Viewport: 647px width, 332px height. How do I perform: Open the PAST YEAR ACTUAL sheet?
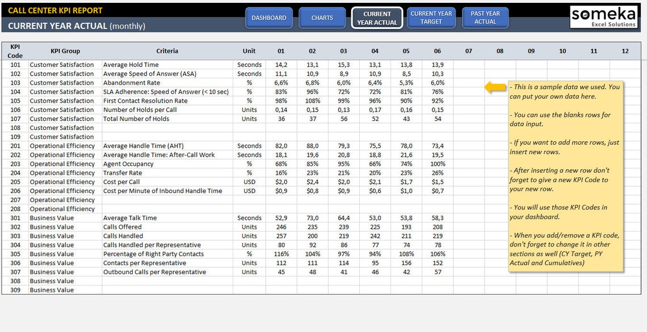486,18
